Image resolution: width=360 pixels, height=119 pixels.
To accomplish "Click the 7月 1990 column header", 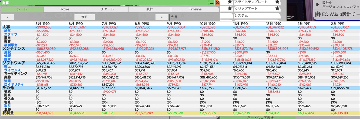I will tap(109, 24).
